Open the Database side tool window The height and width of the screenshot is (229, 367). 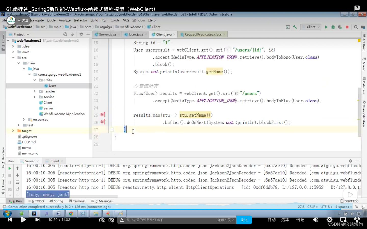pyautogui.click(x=364, y=86)
